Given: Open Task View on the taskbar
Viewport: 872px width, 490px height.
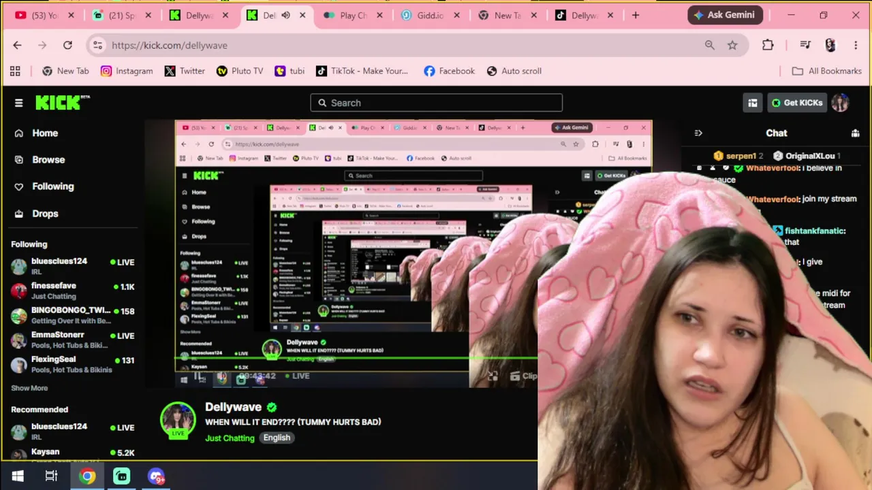Looking at the screenshot, I should (52, 476).
